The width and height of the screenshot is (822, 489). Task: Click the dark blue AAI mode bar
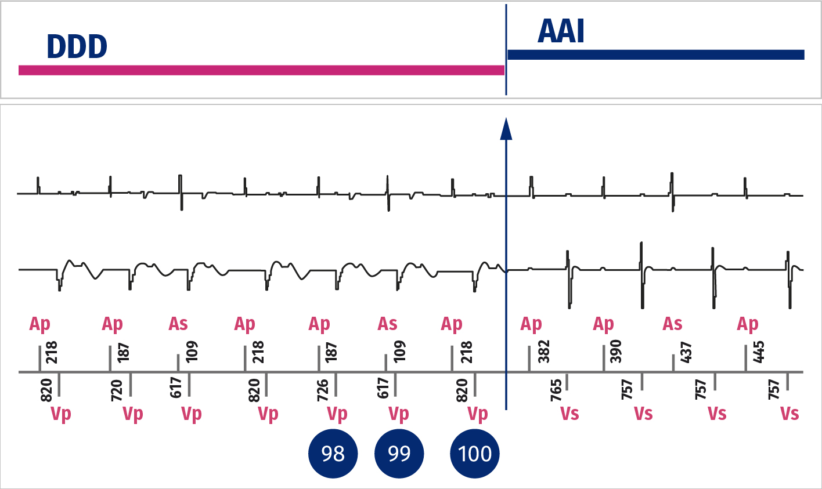[x=656, y=55]
